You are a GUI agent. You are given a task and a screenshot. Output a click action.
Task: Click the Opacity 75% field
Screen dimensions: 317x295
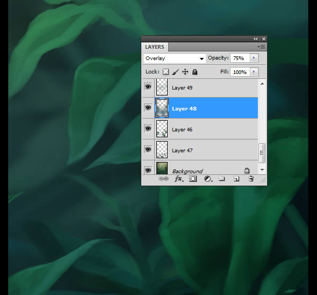(240, 58)
